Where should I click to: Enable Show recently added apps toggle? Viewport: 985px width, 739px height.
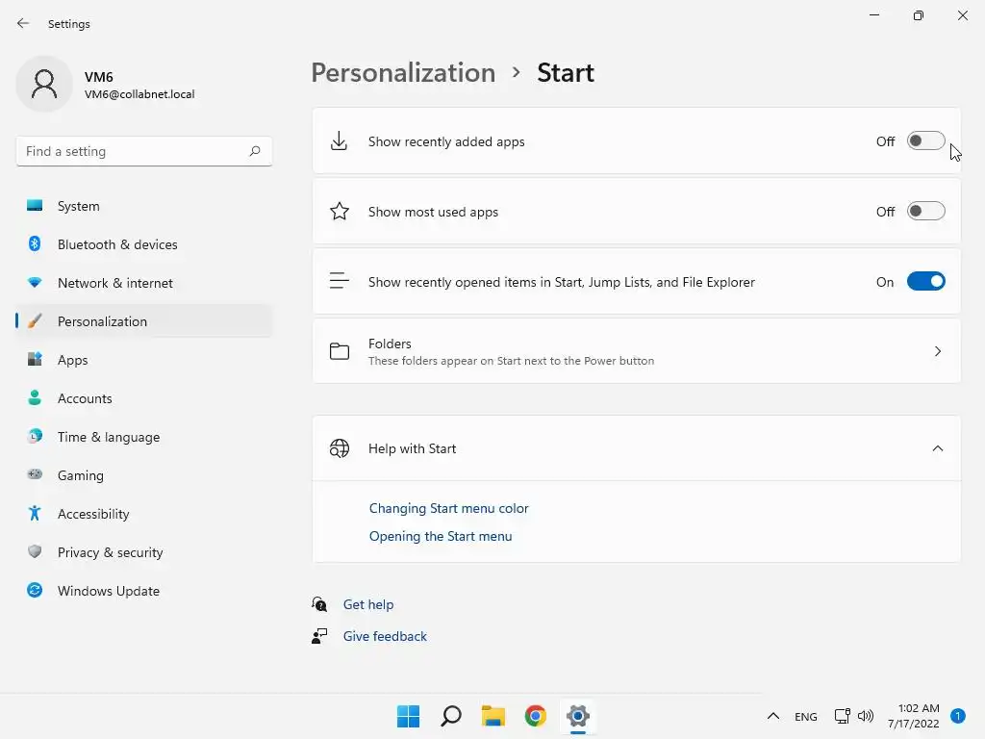click(925, 141)
